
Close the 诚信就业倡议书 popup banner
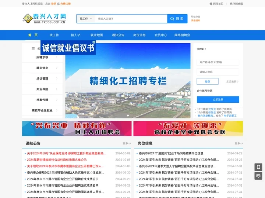tap(94, 42)
